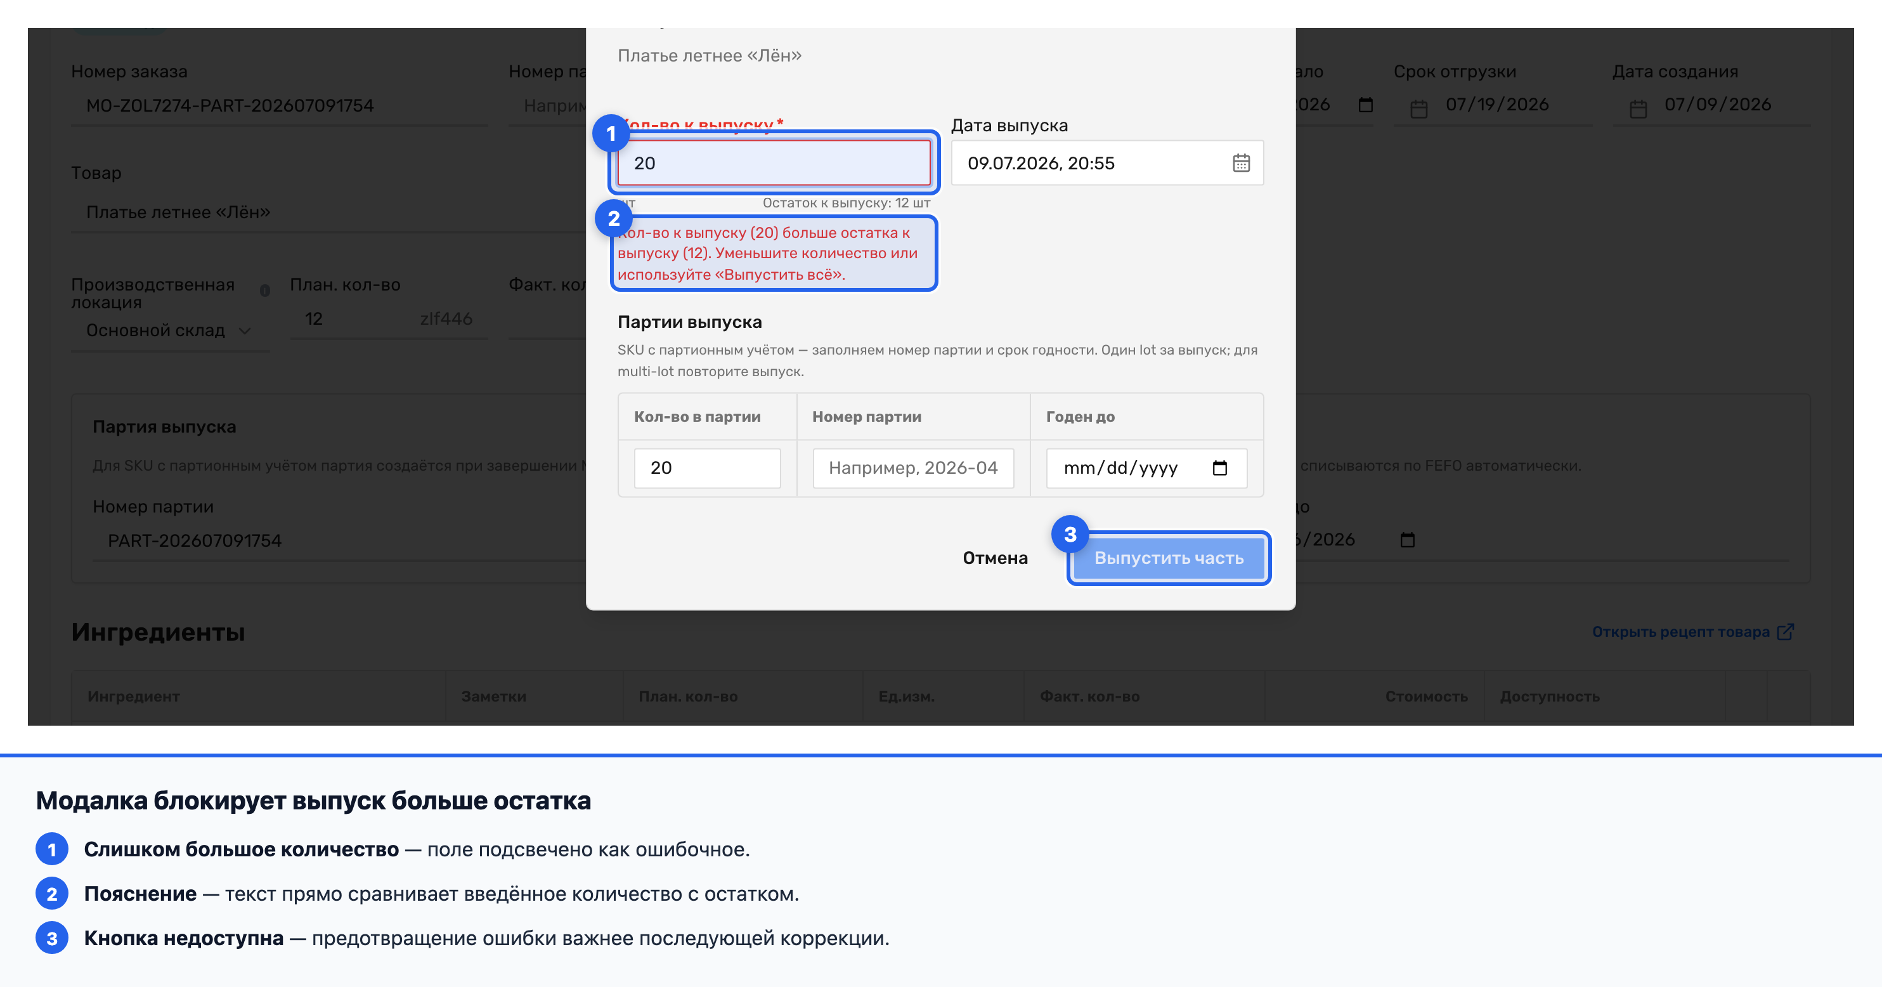Expand the Основной склад location dropdown
1882x987 pixels.
[169, 330]
